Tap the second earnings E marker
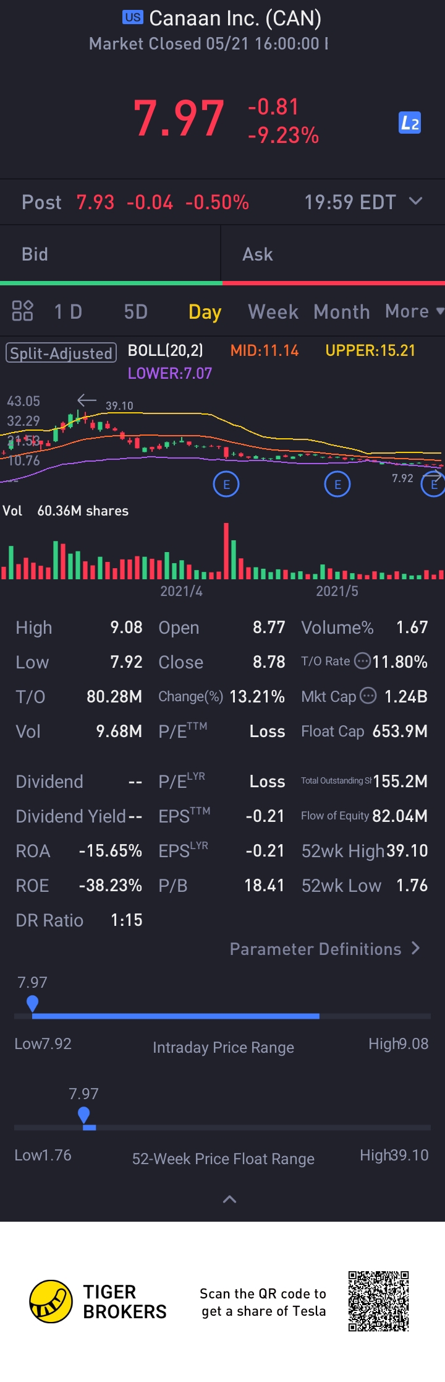The image size is (445, 1382). coord(337,484)
